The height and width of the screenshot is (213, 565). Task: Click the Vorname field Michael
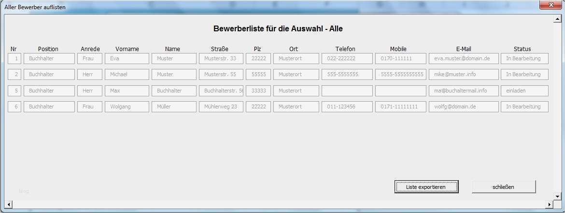point(127,75)
